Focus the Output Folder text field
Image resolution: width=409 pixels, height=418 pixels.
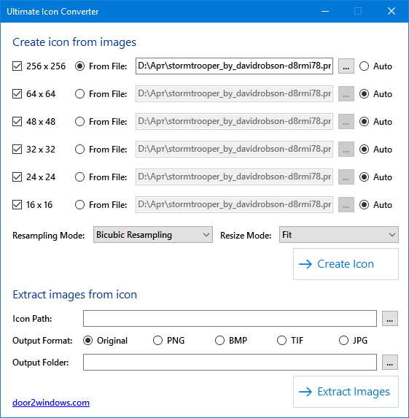point(230,362)
